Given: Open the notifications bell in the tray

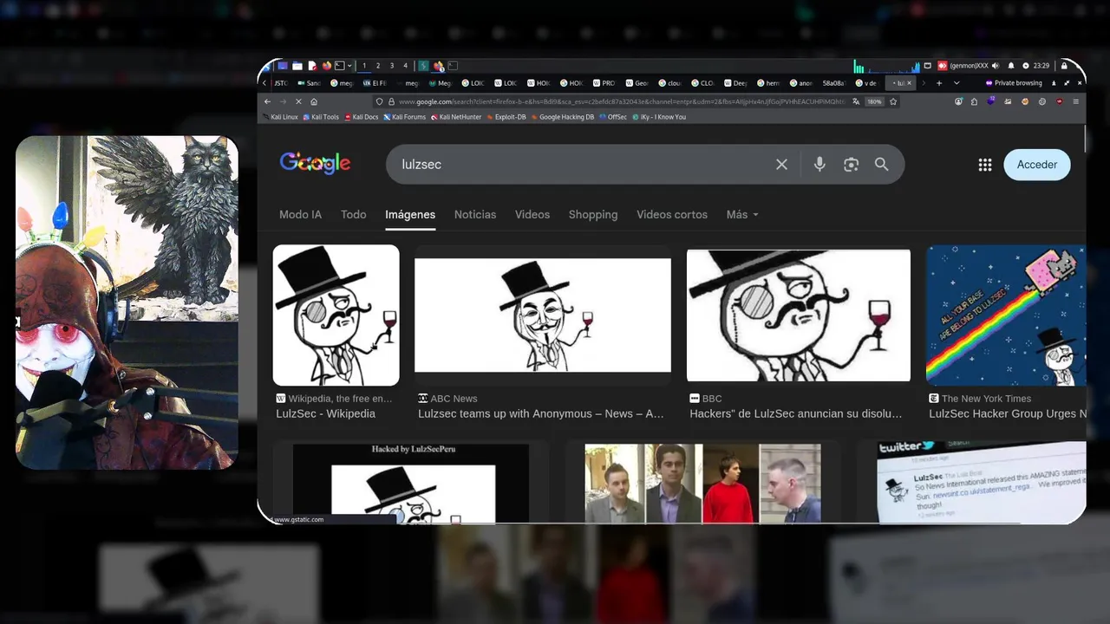Looking at the screenshot, I should 1011,66.
